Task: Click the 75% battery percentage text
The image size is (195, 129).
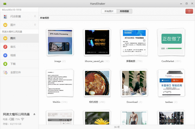Action: [17, 119]
